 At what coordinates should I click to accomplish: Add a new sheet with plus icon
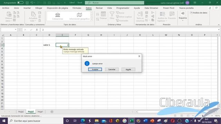(52, 112)
